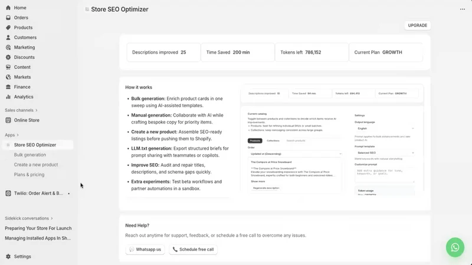
Task: Select Create a new product submenu item
Action: pyautogui.click(x=36, y=165)
